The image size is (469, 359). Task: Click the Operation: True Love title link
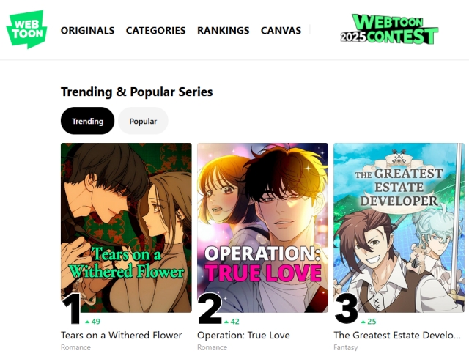243,335
